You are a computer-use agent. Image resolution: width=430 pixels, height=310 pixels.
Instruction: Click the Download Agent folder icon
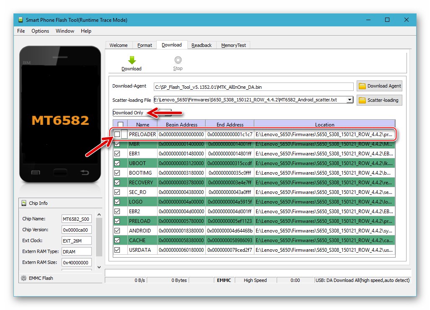click(363, 86)
